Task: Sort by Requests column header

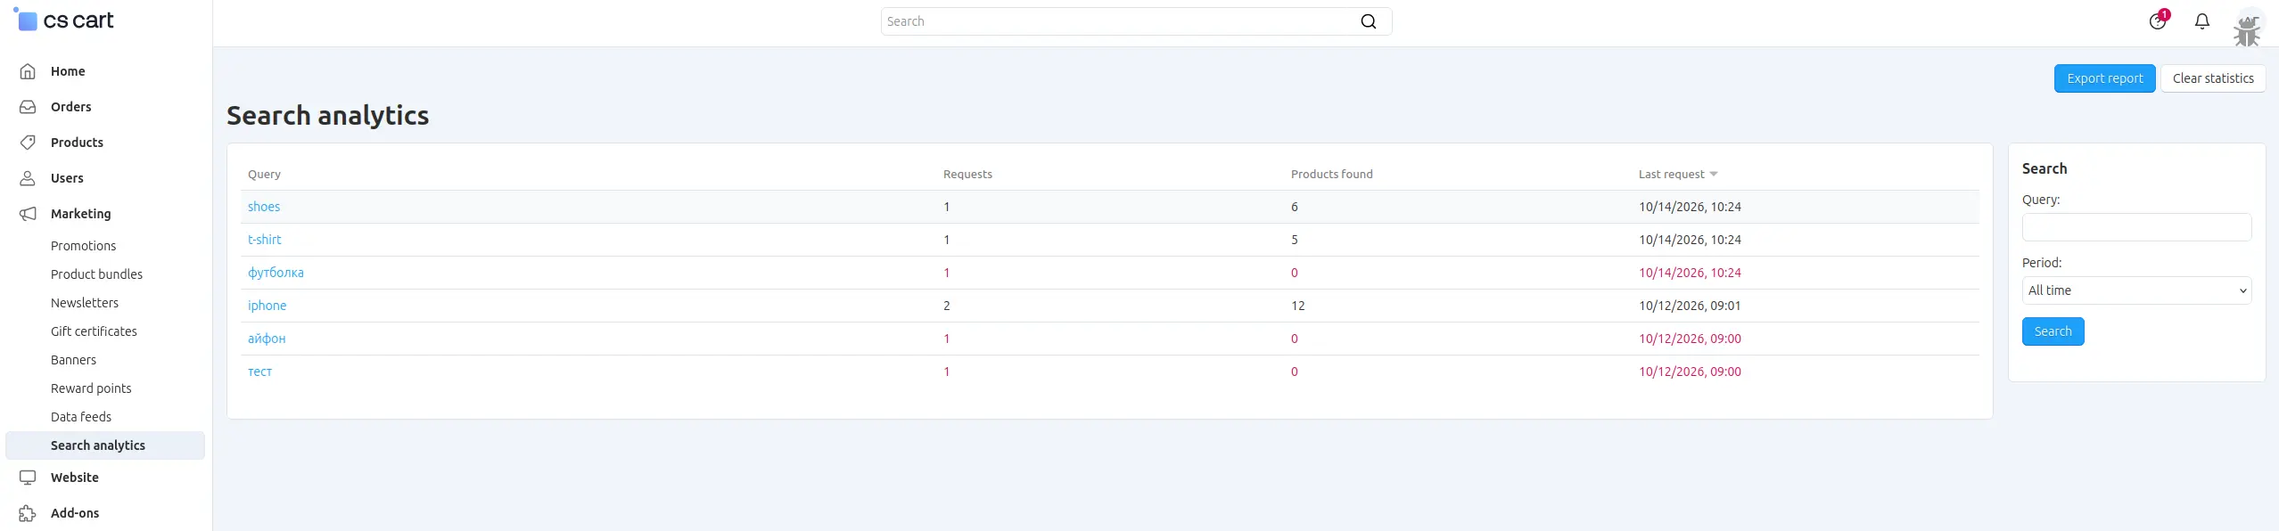Action: [967, 175]
